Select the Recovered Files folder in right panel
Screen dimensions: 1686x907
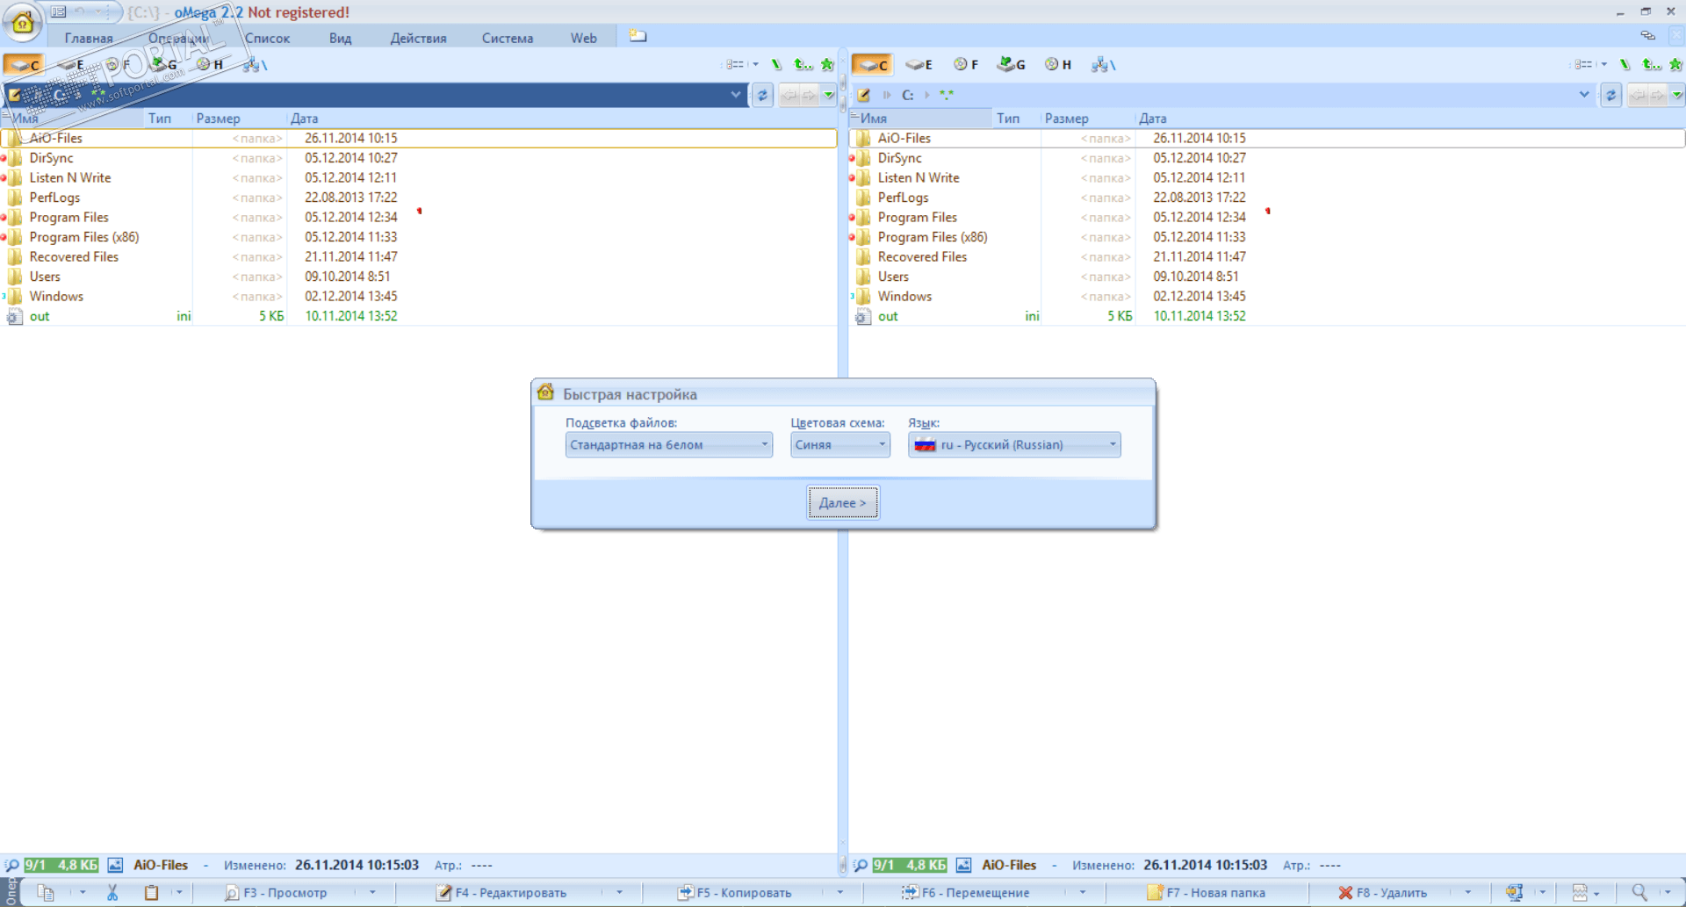[922, 256]
